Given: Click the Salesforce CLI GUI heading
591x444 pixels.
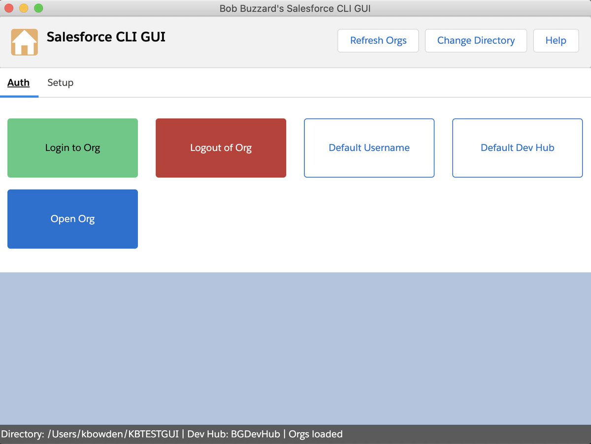Looking at the screenshot, I should click(106, 37).
